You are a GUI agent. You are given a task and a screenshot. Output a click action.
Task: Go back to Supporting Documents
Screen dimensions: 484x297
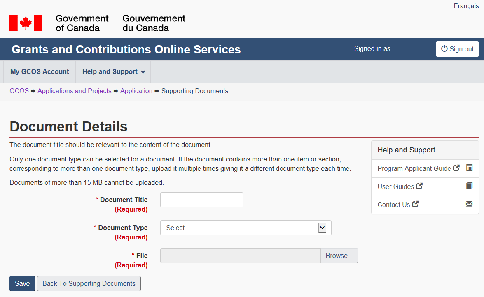89,283
